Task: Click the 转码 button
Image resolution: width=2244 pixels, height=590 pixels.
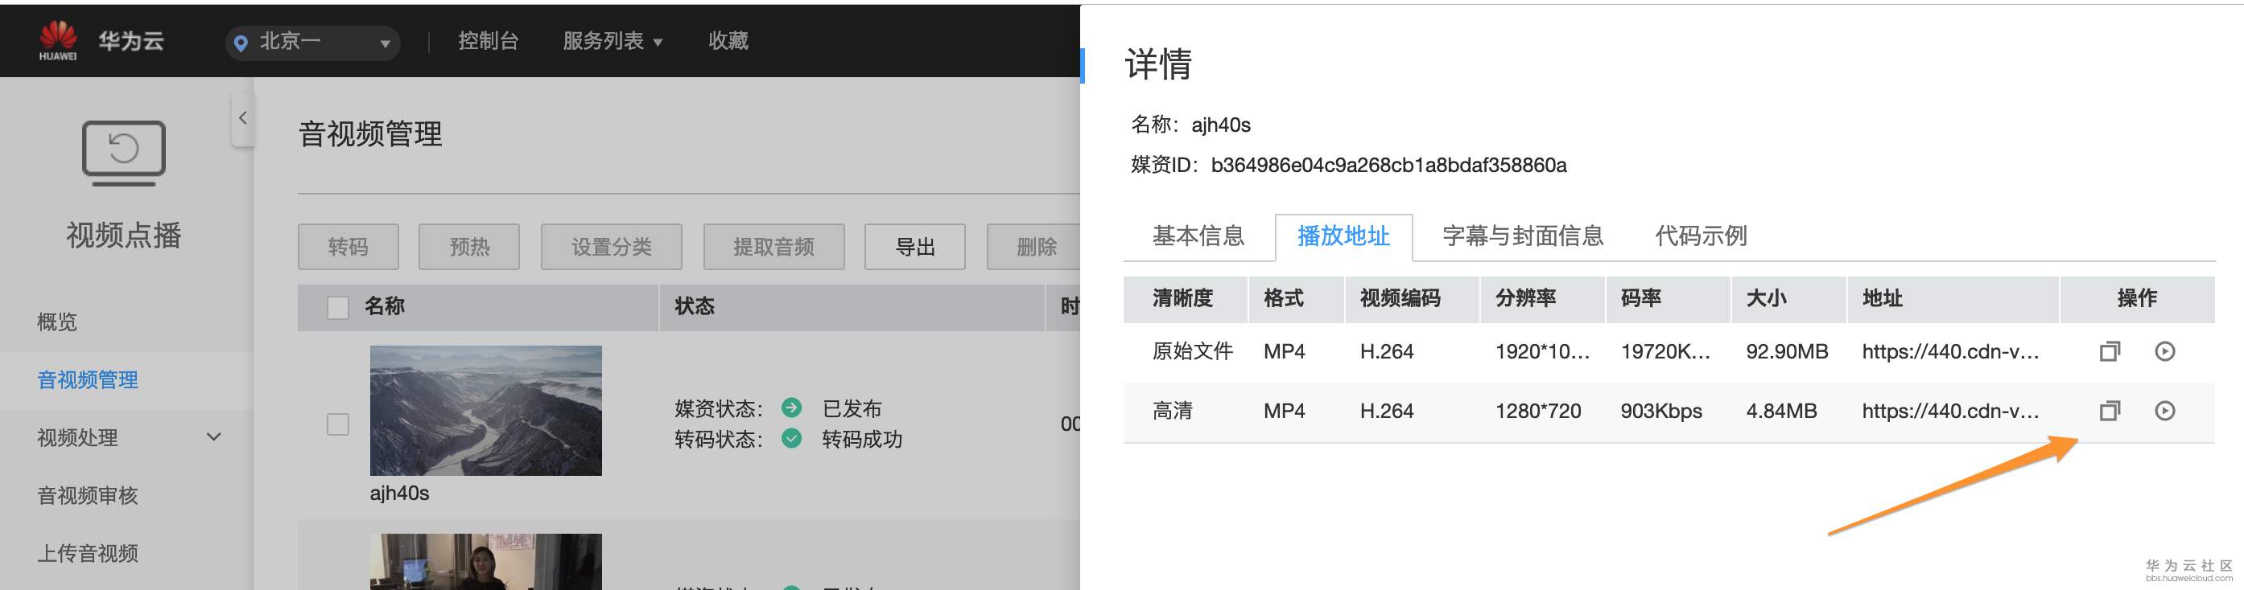Action: coord(349,247)
